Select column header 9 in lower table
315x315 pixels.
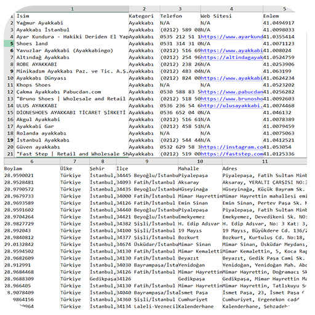pos(147,161)
